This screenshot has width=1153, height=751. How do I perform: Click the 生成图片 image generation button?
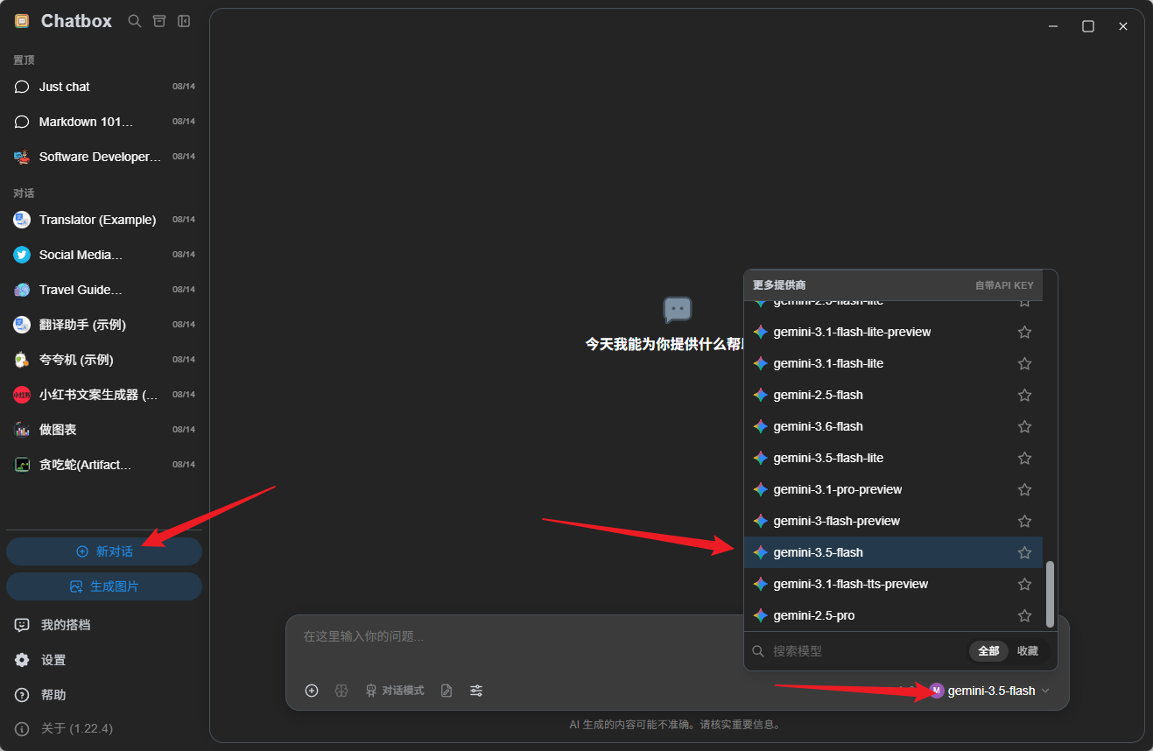pos(104,586)
